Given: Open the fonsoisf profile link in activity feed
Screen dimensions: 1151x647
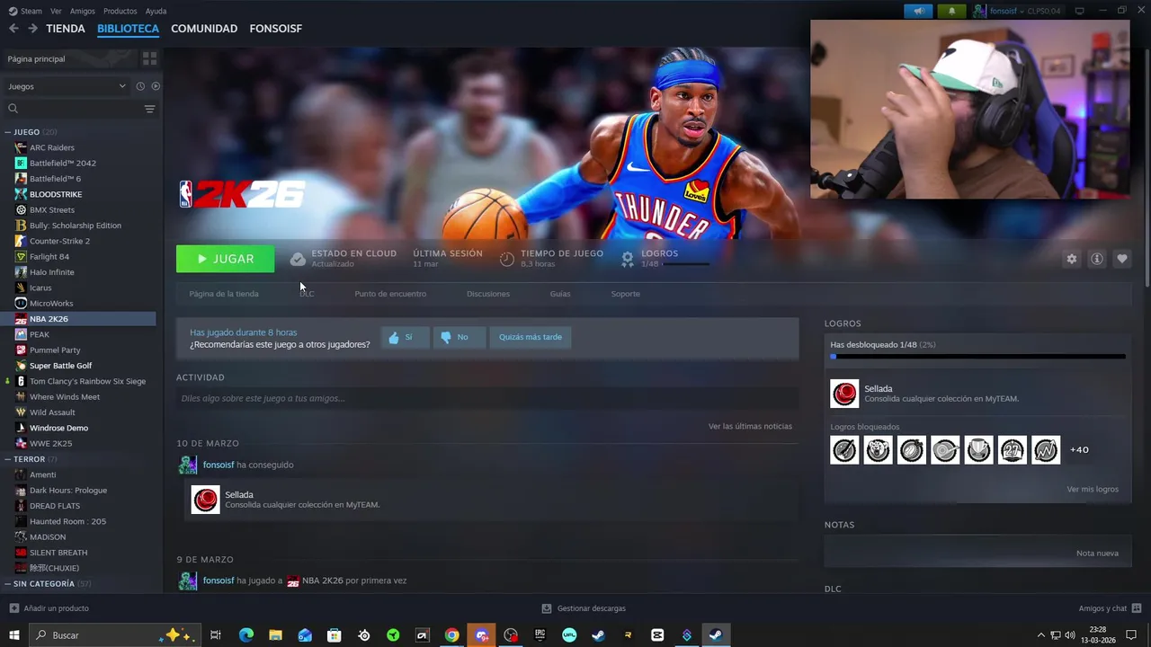Looking at the screenshot, I should tap(219, 465).
